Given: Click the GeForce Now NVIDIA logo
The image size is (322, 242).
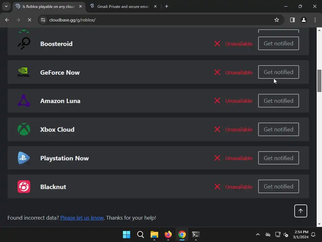Looking at the screenshot, I should coord(24,72).
